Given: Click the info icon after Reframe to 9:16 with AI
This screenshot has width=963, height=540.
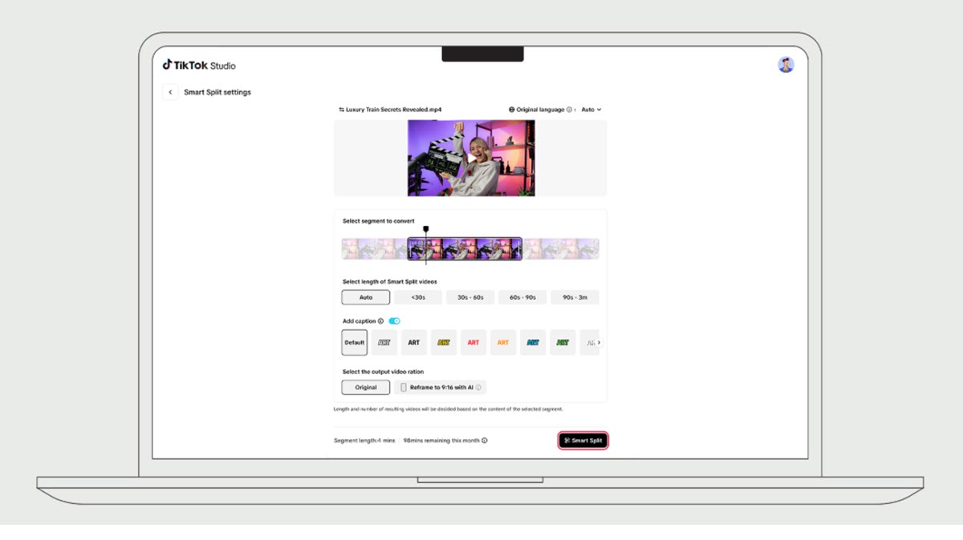Looking at the screenshot, I should [479, 387].
